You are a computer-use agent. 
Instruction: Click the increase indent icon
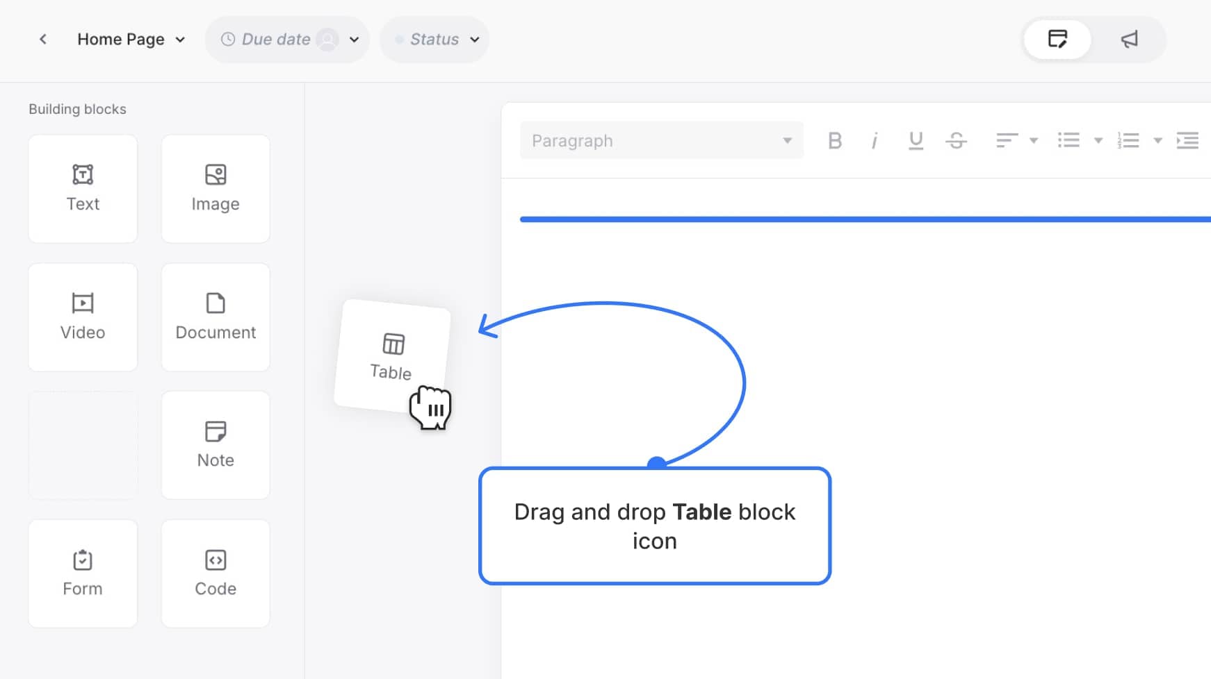1187,141
